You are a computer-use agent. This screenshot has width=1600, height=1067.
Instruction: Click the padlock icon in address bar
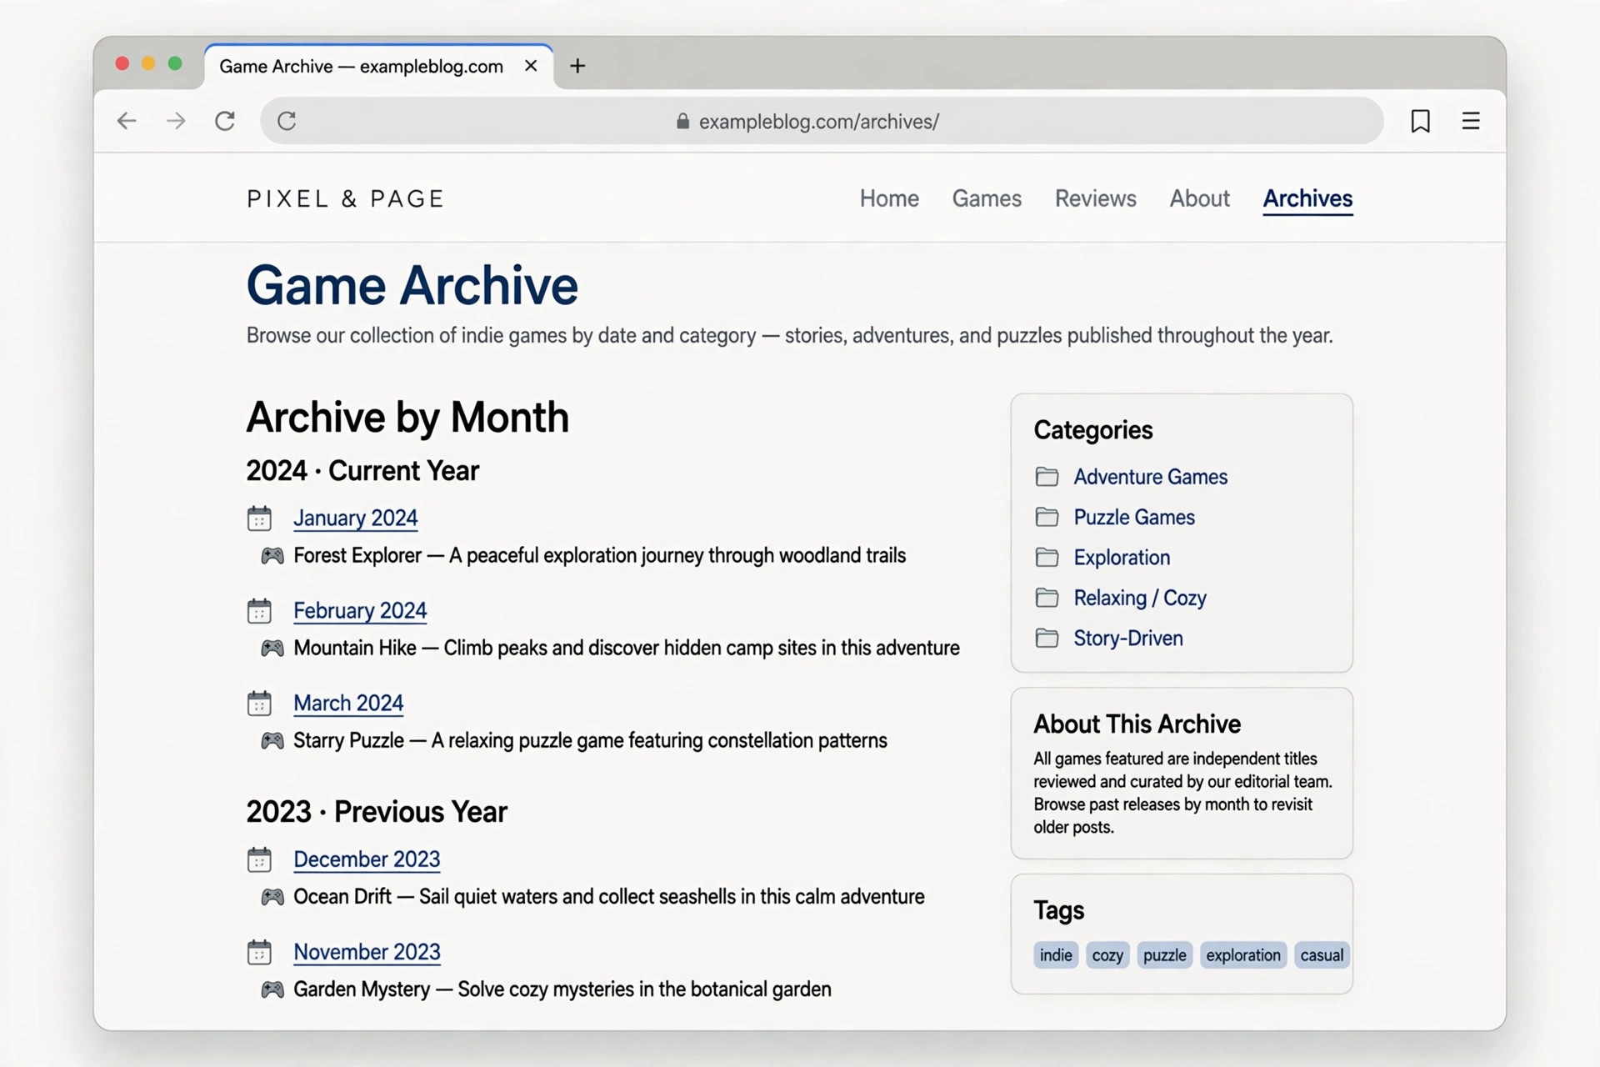(x=682, y=122)
